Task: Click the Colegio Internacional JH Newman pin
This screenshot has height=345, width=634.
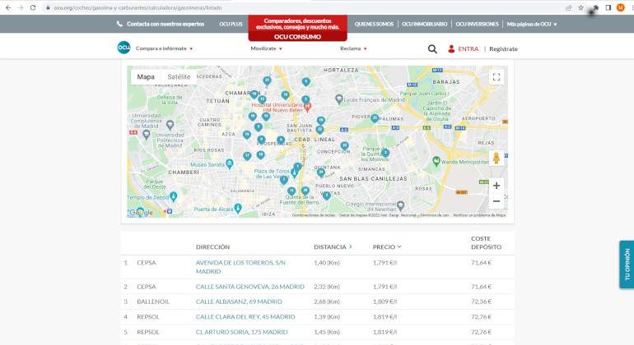Action: (x=400, y=205)
